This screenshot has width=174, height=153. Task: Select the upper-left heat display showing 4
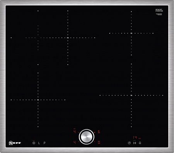[x=75, y=132]
